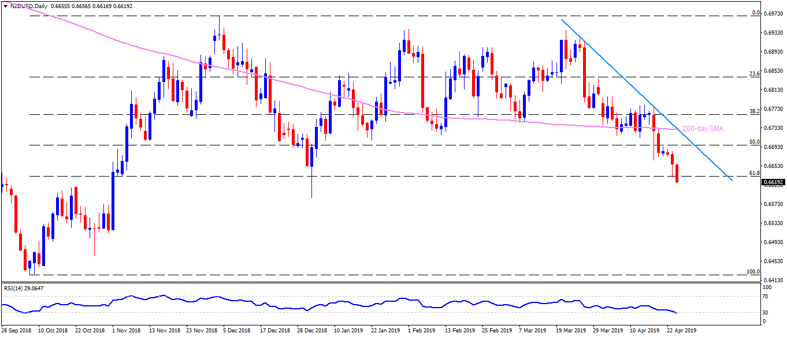This screenshot has width=787, height=337.
Task: Select the 100.0 Fibonacci level label
Action: (752, 271)
